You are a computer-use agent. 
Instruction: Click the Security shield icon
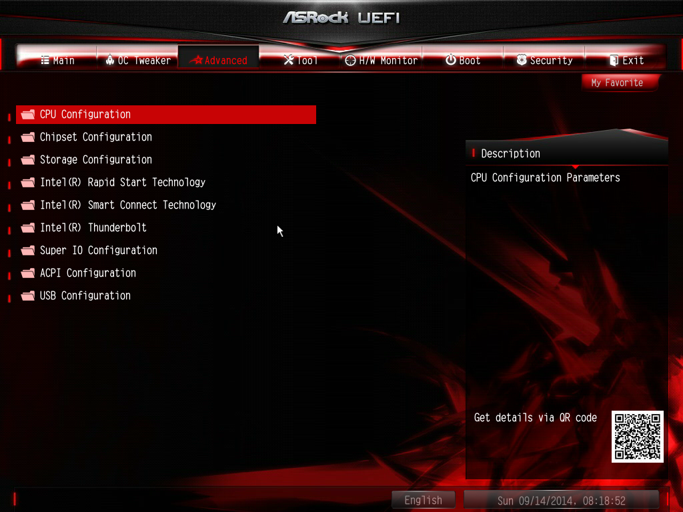[x=522, y=60]
